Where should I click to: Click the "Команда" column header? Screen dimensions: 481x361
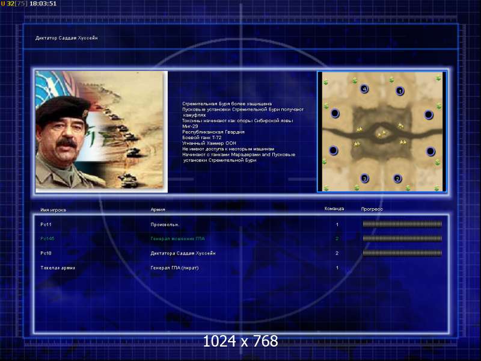click(x=334, y=209)
